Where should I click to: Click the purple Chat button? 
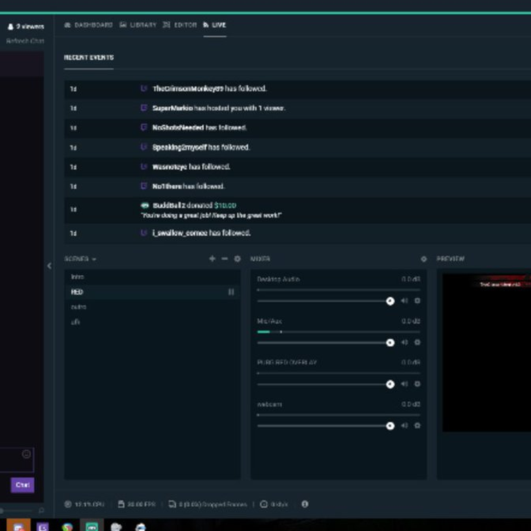point(22,485)
